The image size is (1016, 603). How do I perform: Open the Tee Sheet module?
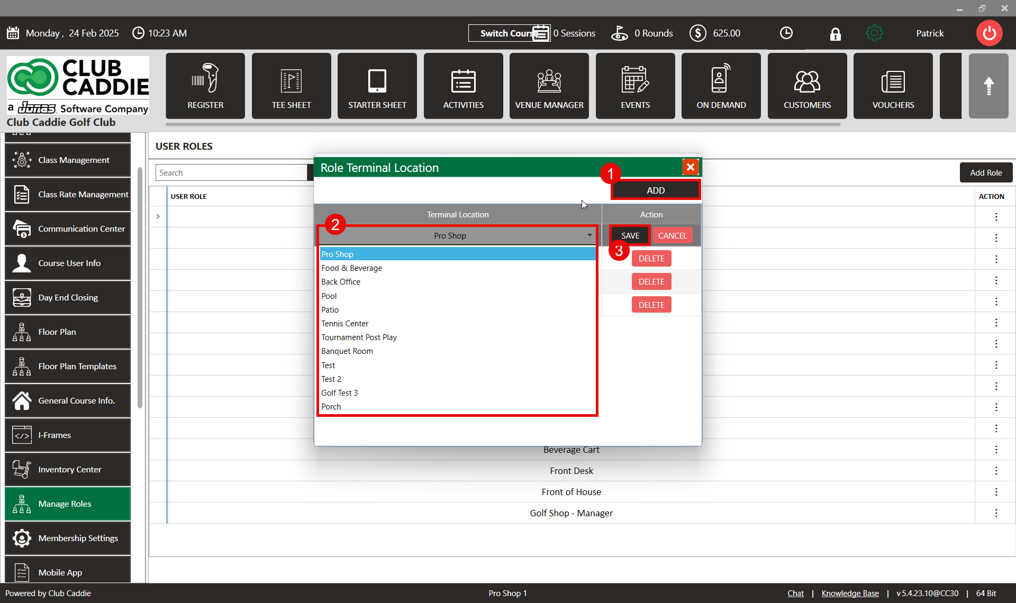point(292,86)
